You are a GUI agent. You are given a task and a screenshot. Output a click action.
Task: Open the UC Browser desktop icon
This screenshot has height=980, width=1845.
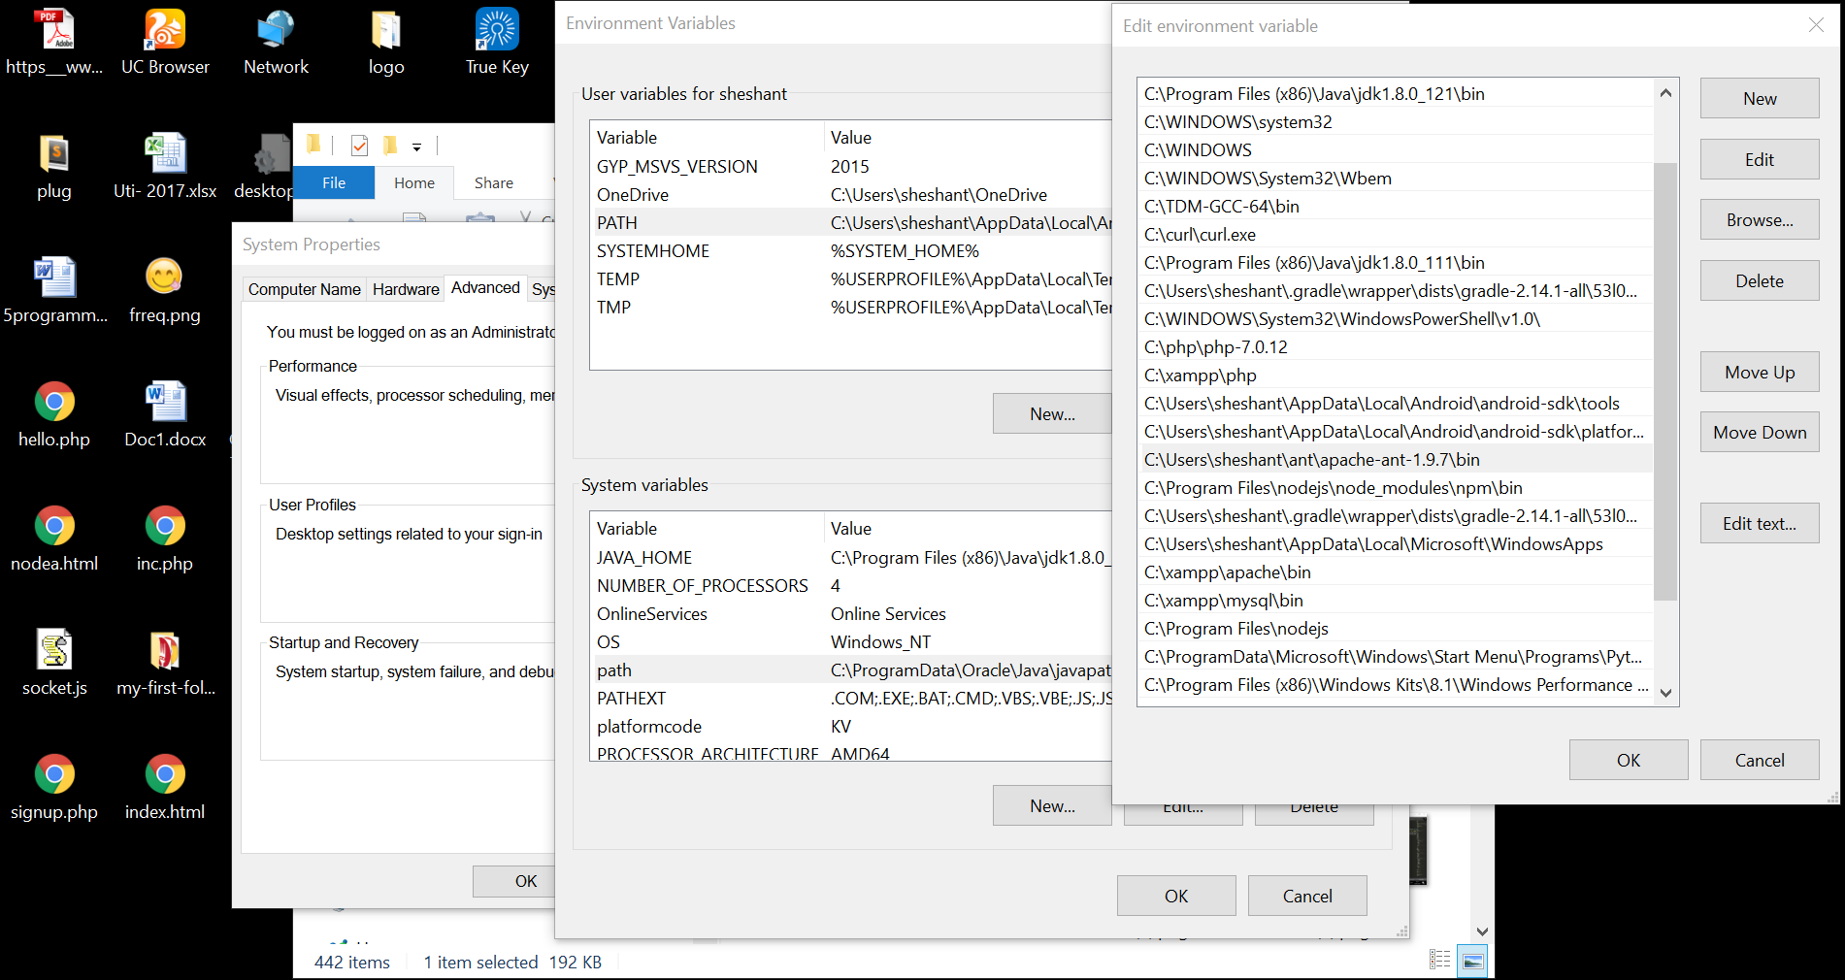165,42
